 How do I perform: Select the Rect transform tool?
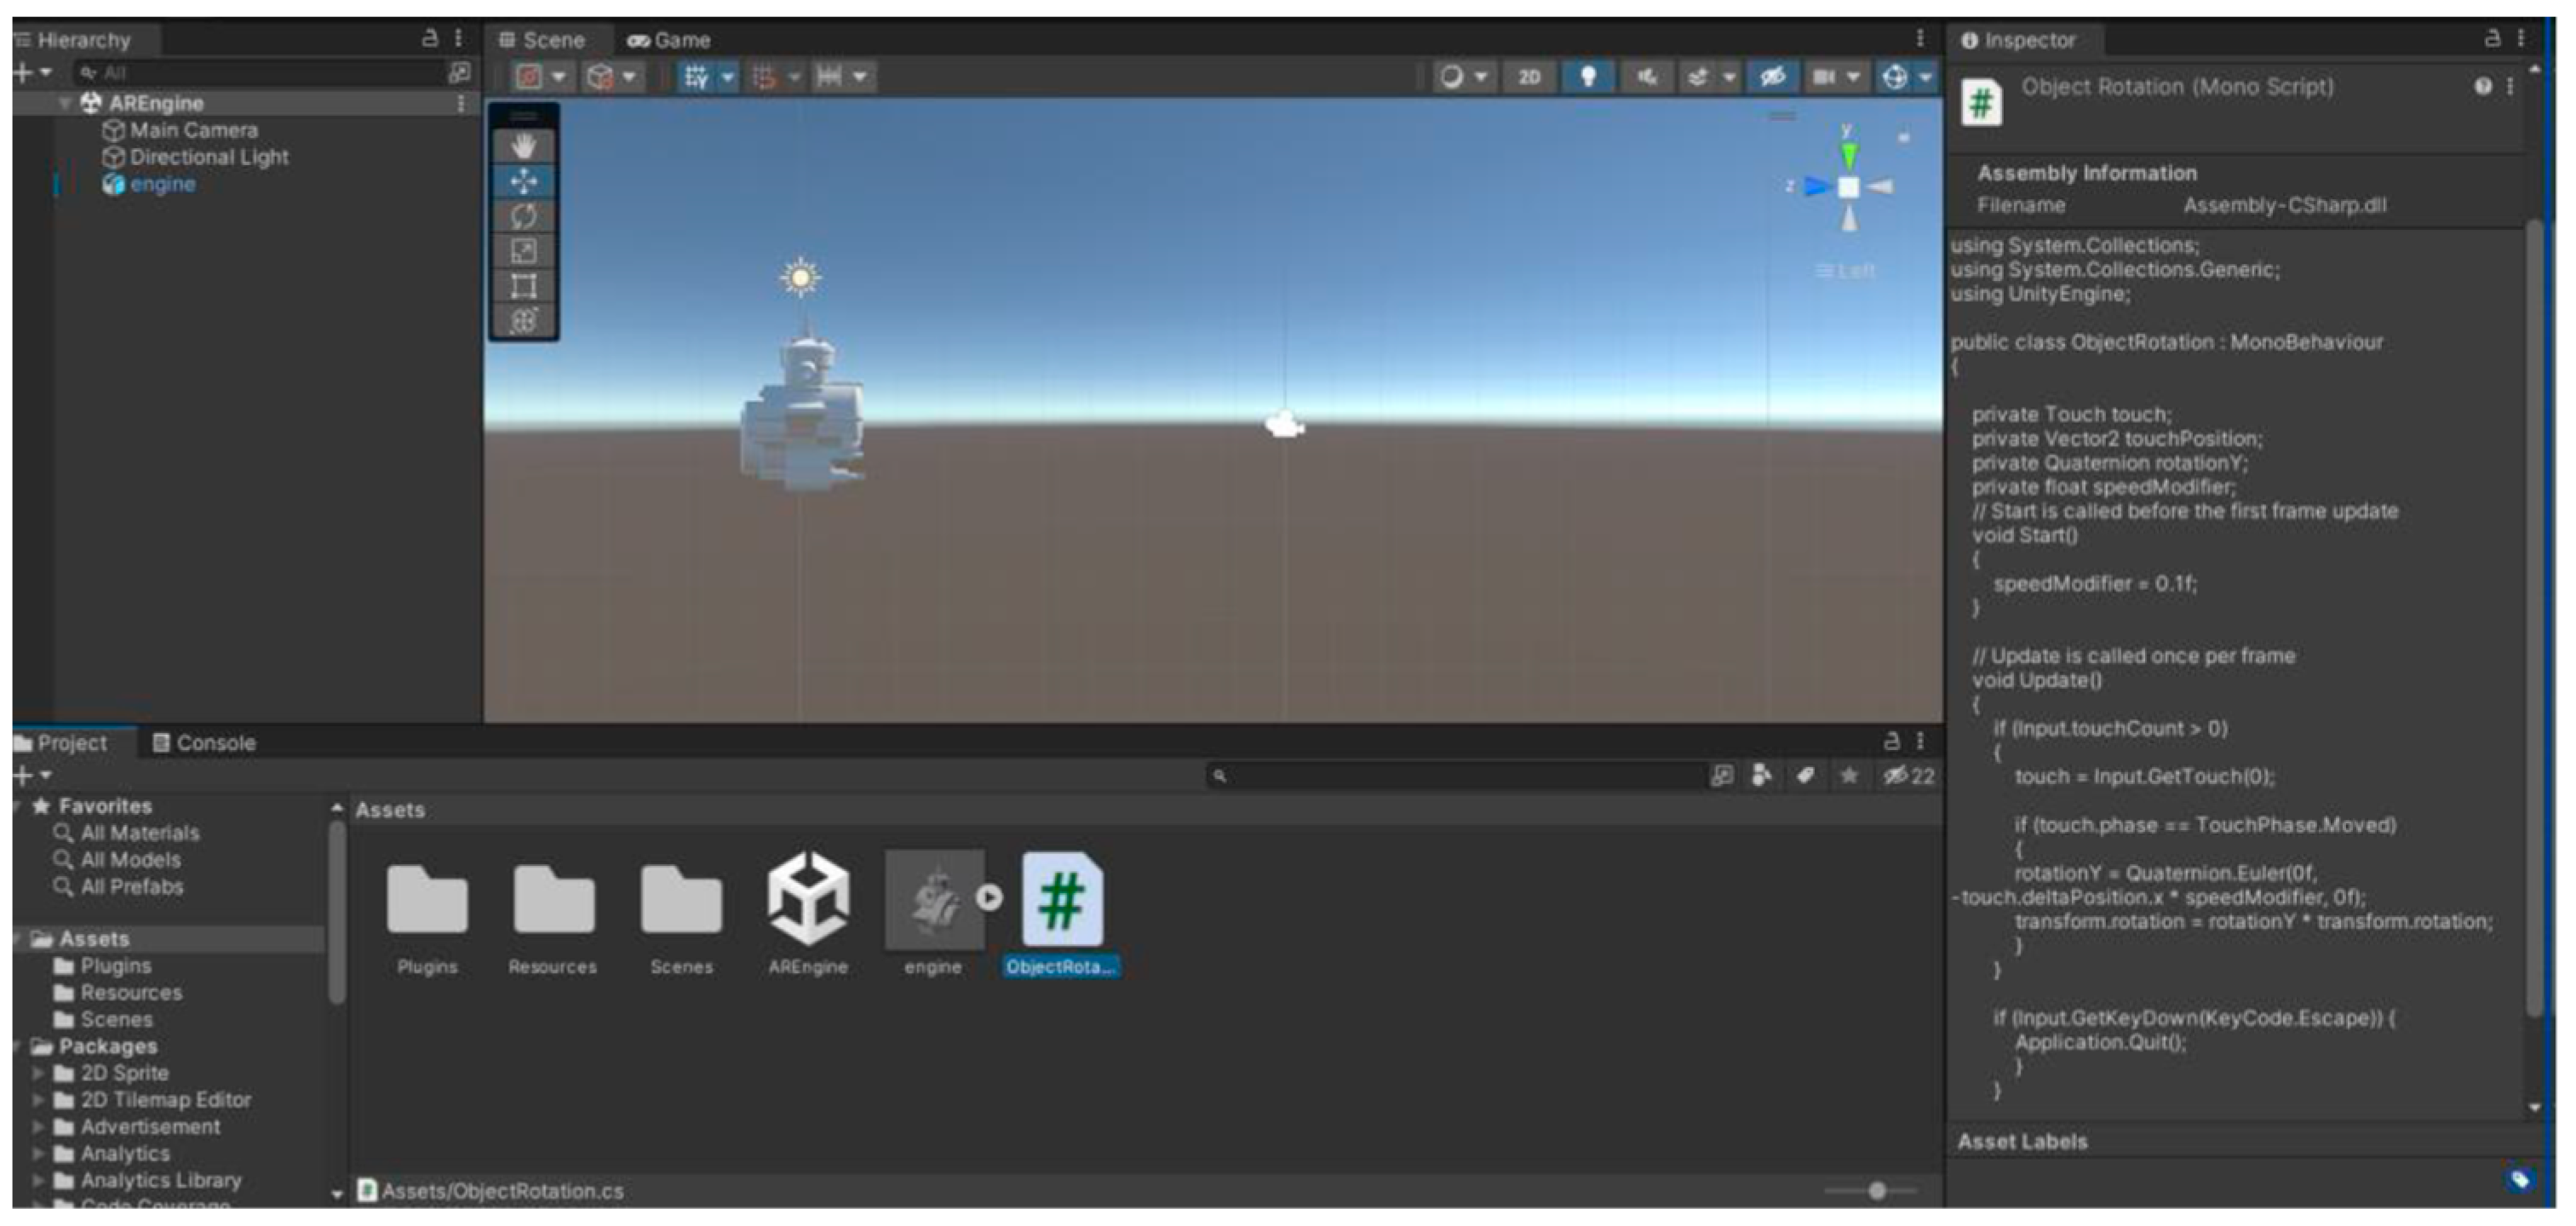pos(523,286)
